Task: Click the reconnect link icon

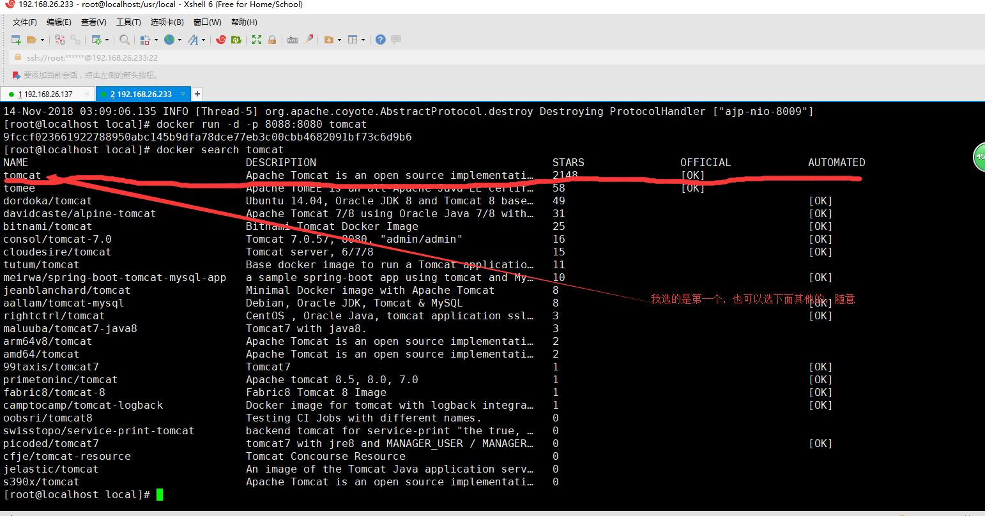Action: (x=75, y=40)
